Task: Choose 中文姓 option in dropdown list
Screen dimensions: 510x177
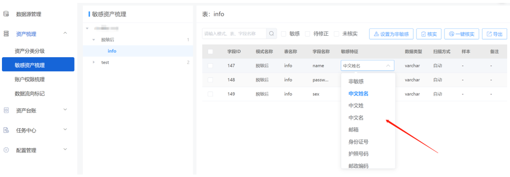Action: point(356,106)
